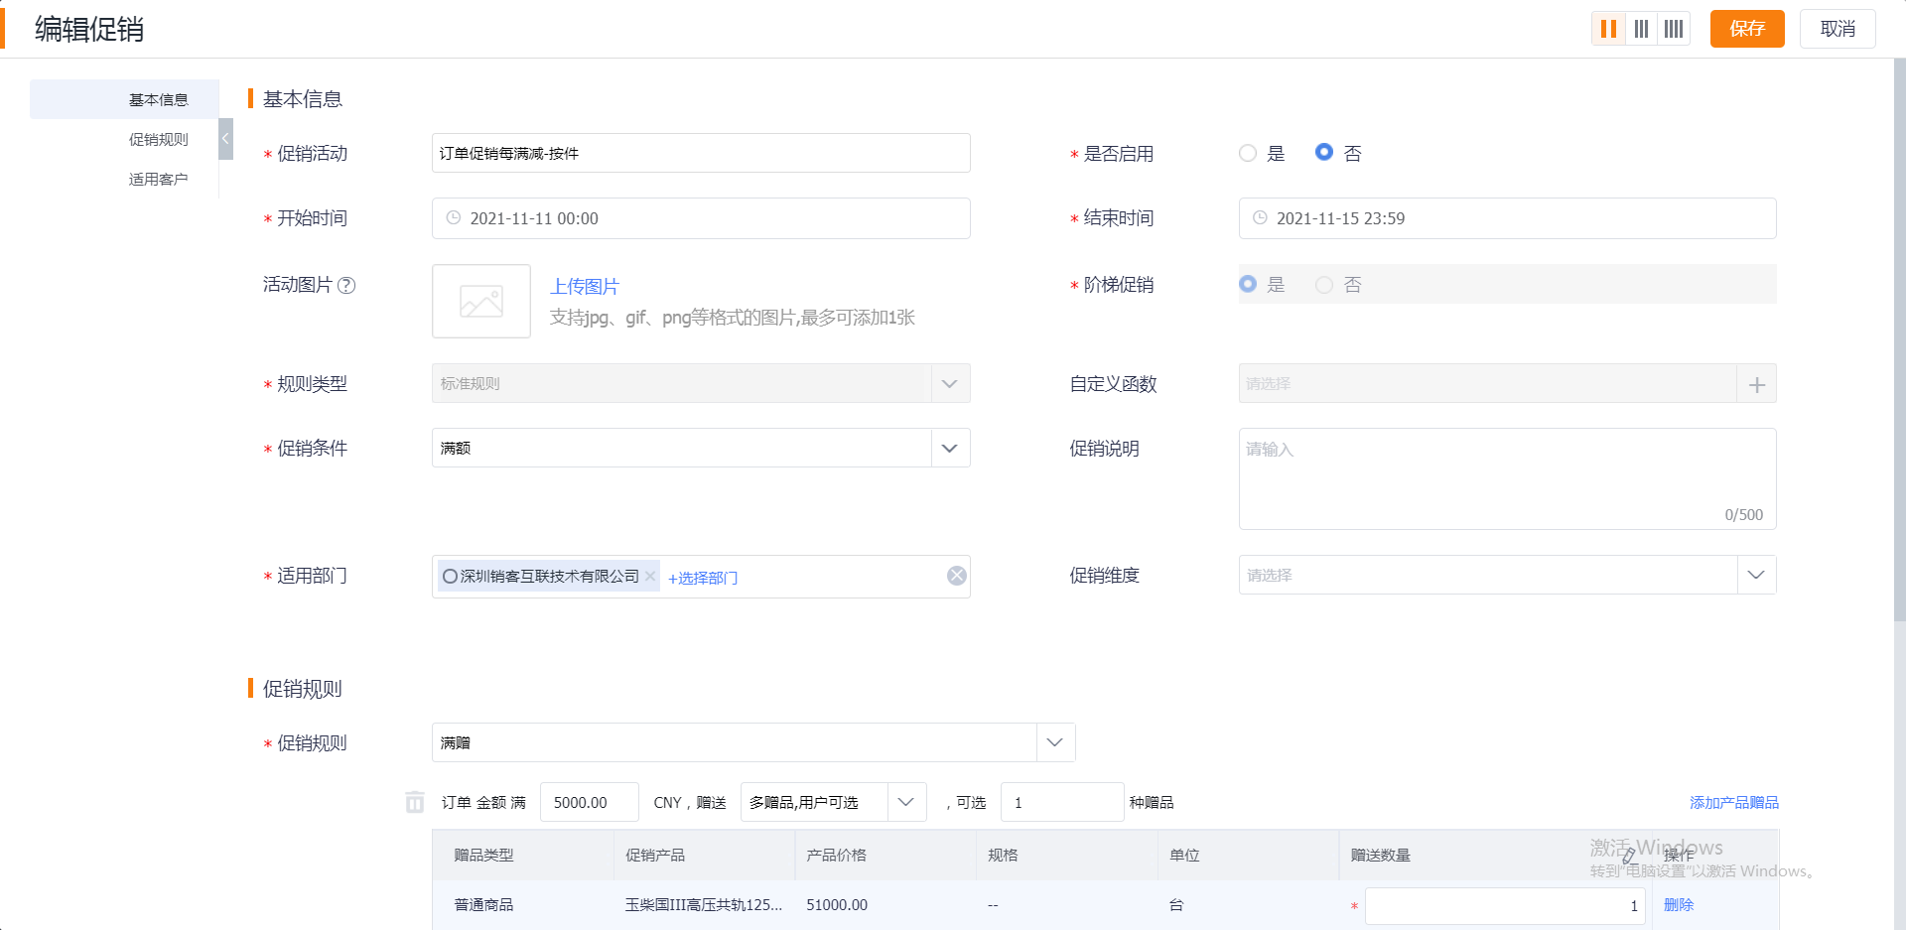1906x930 pixels.
Task: Select 是 for 阶梯促销
Action: tap(1248, 285)
